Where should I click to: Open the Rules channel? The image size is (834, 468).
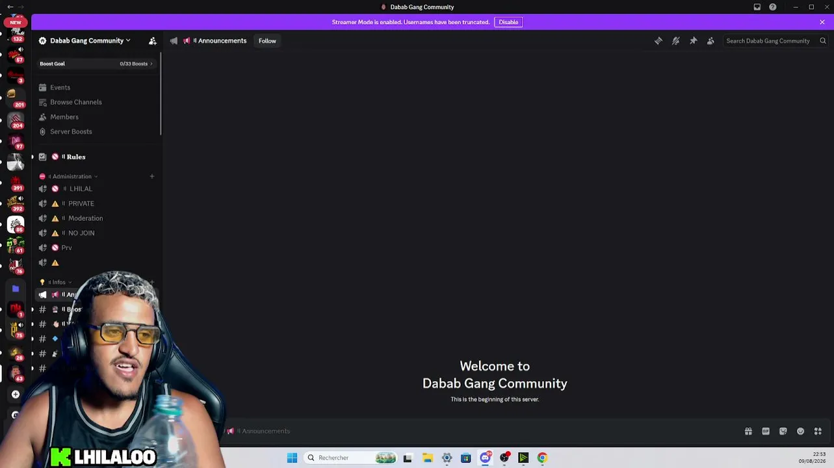tap(75, 157)
